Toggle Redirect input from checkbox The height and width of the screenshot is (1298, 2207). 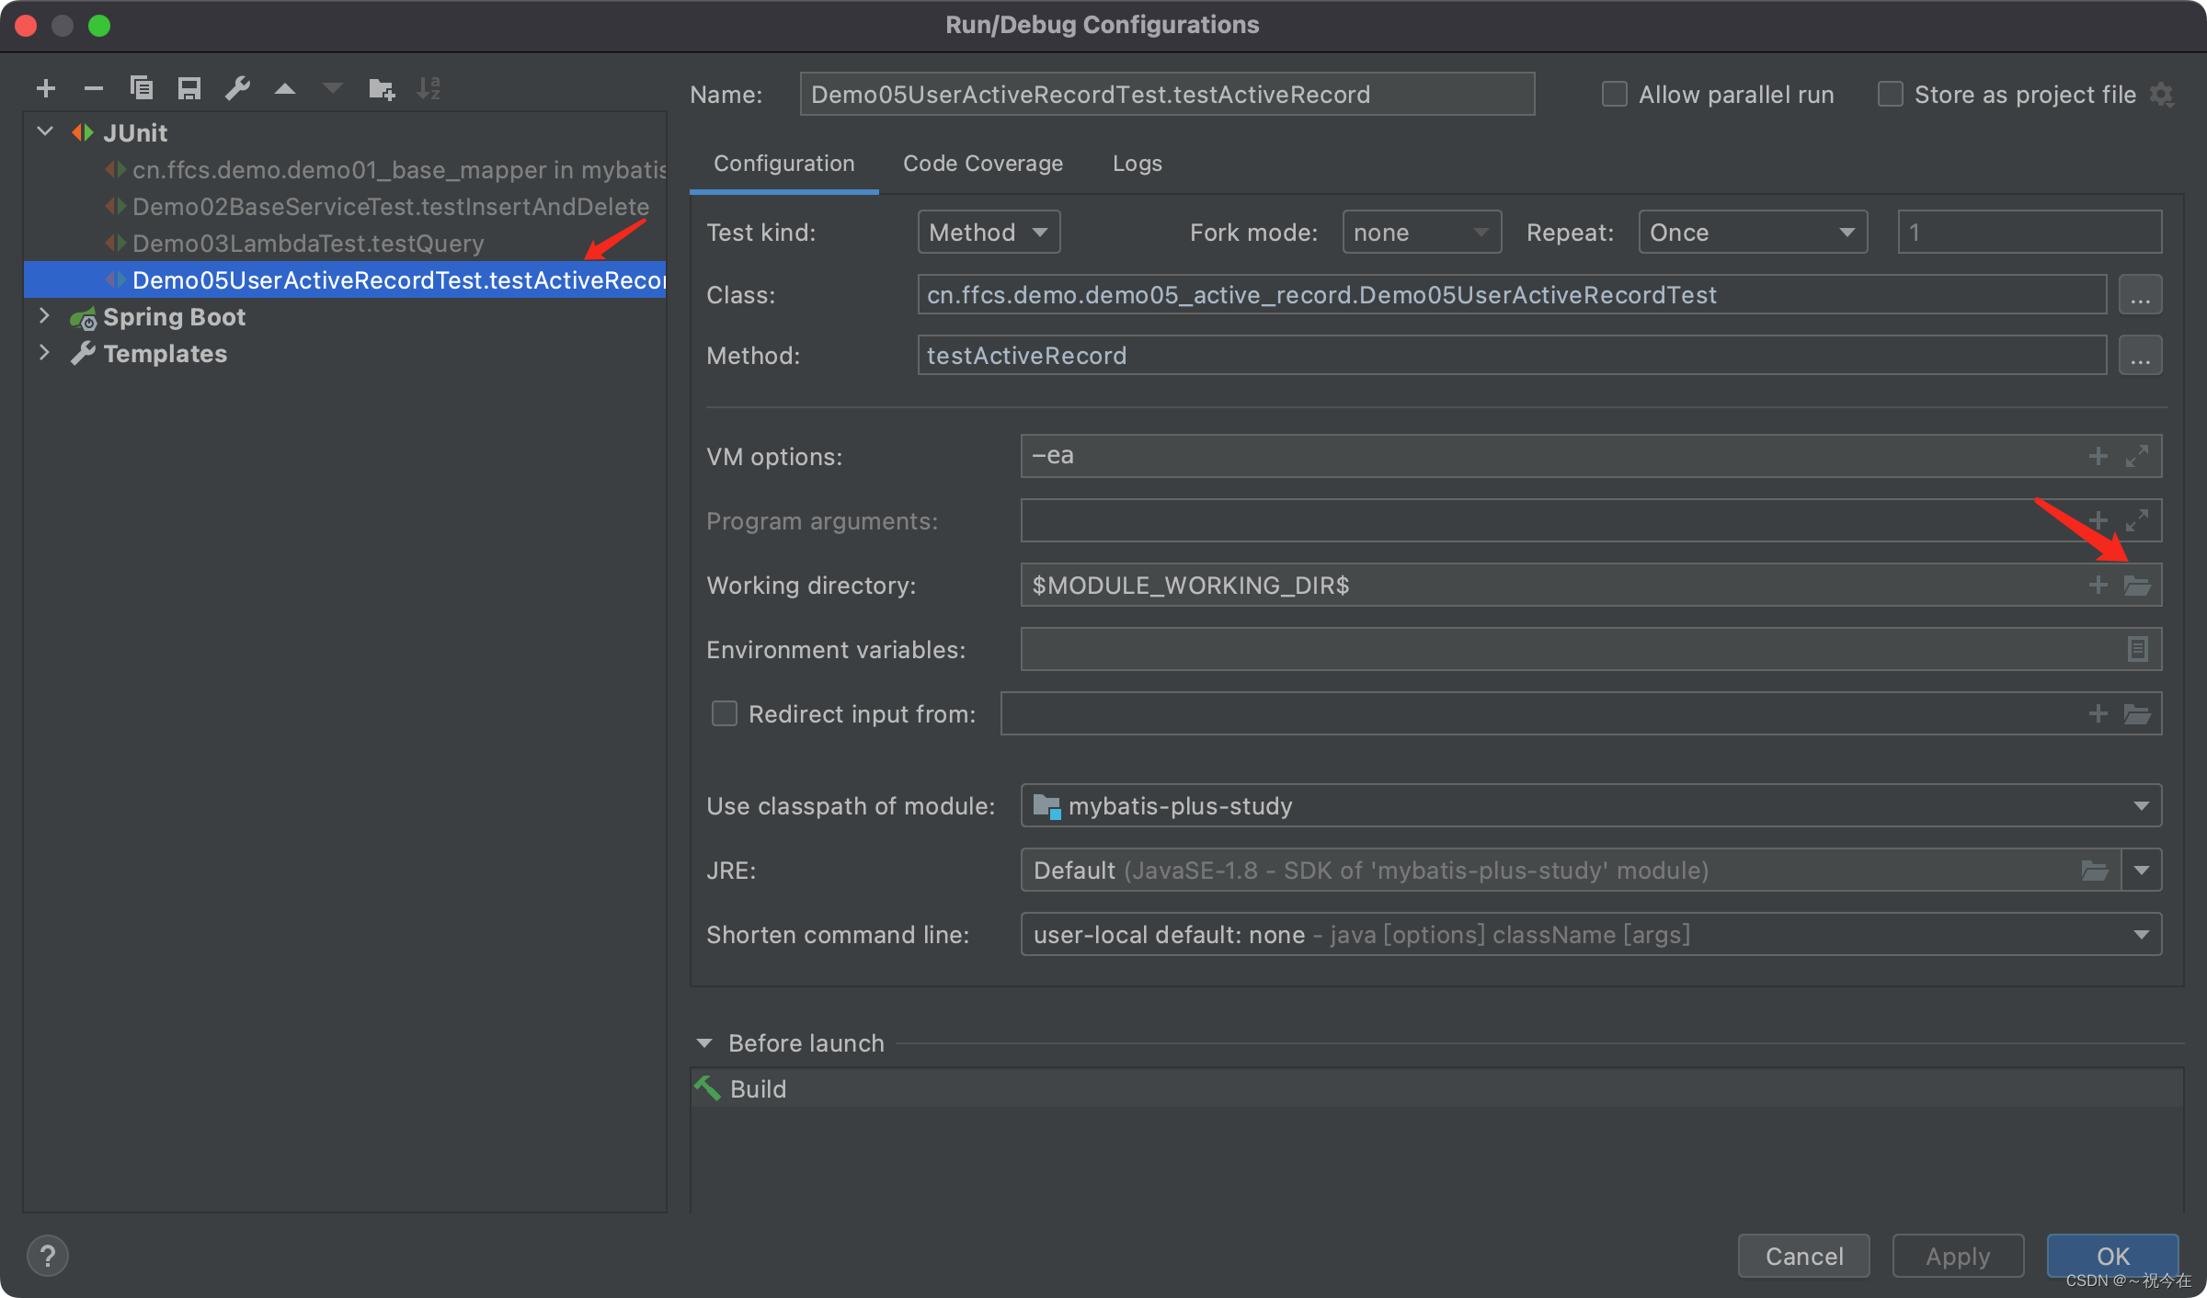point(725,713)
